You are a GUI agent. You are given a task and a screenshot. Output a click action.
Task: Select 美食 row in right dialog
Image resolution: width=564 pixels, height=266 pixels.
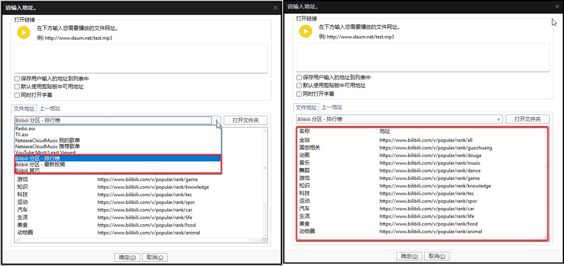point(421,224)
